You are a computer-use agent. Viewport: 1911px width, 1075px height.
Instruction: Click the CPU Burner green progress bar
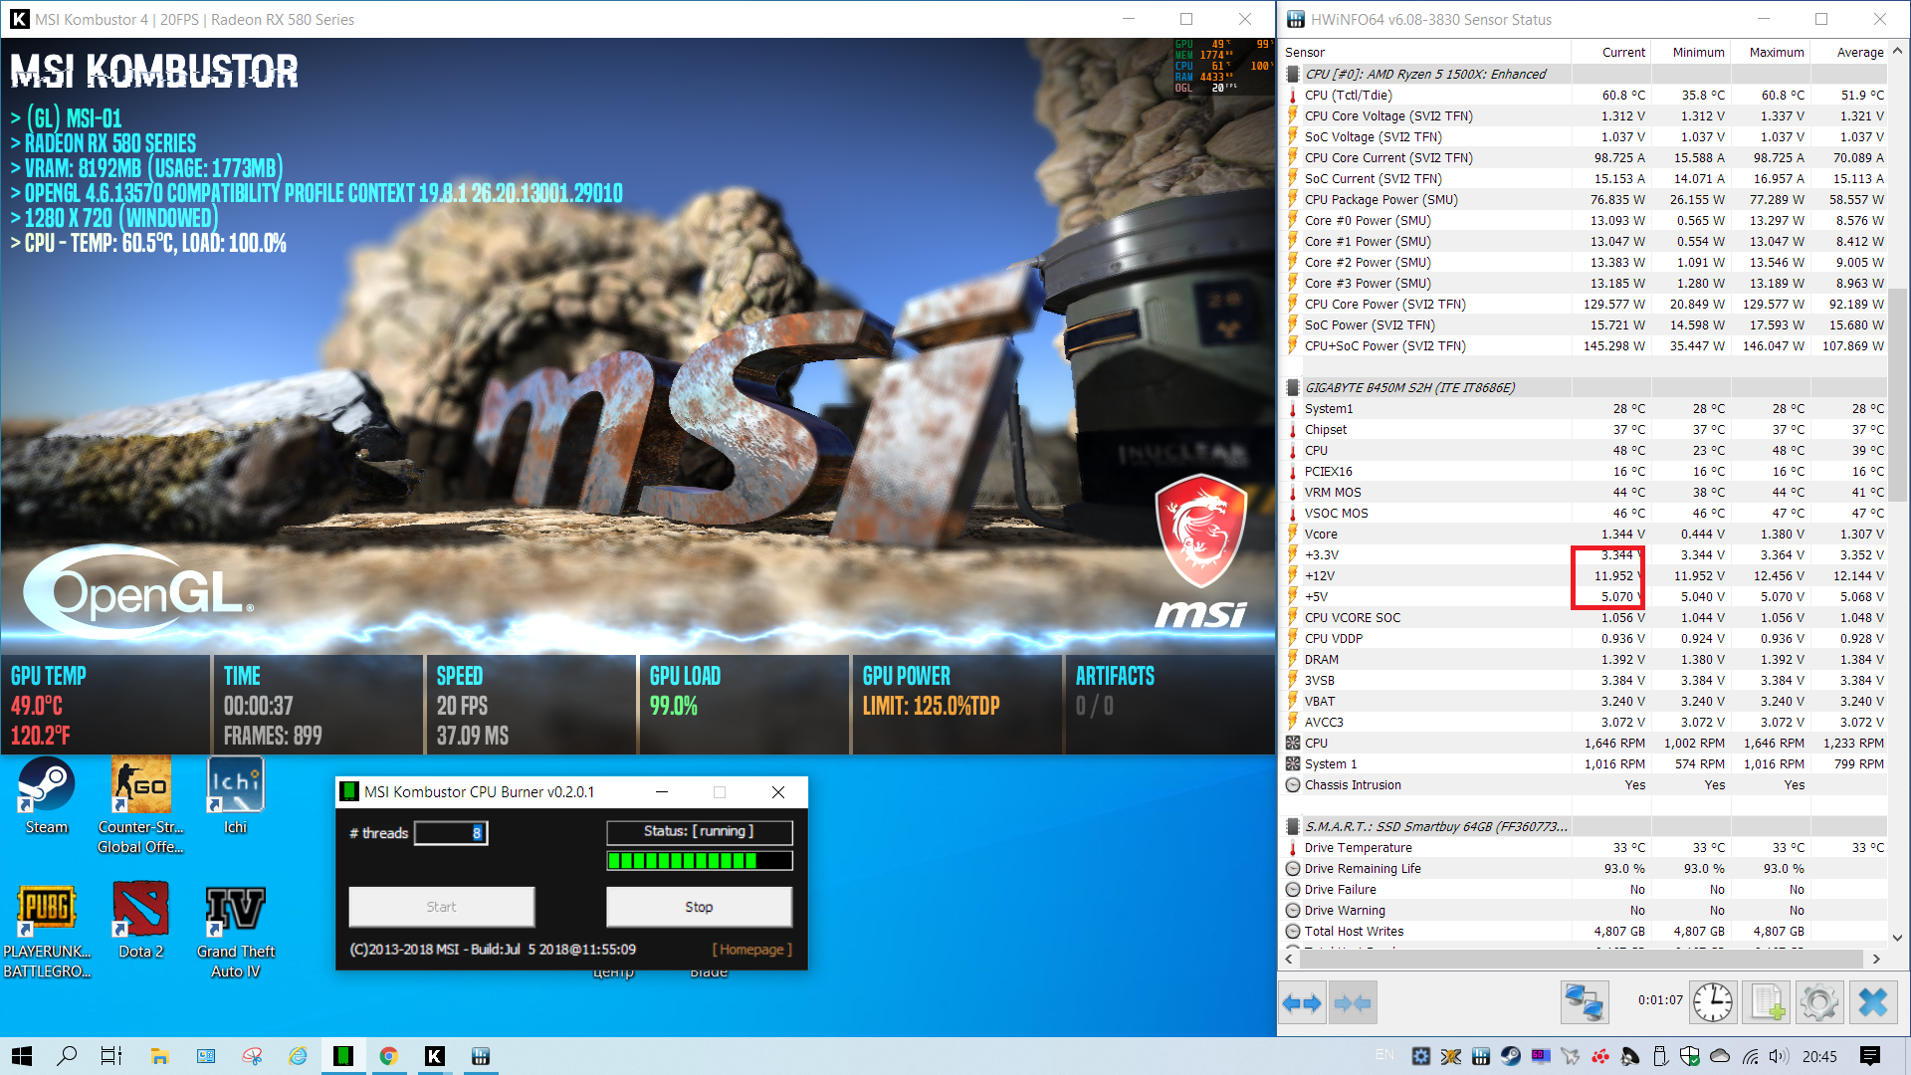click(700, 861)
